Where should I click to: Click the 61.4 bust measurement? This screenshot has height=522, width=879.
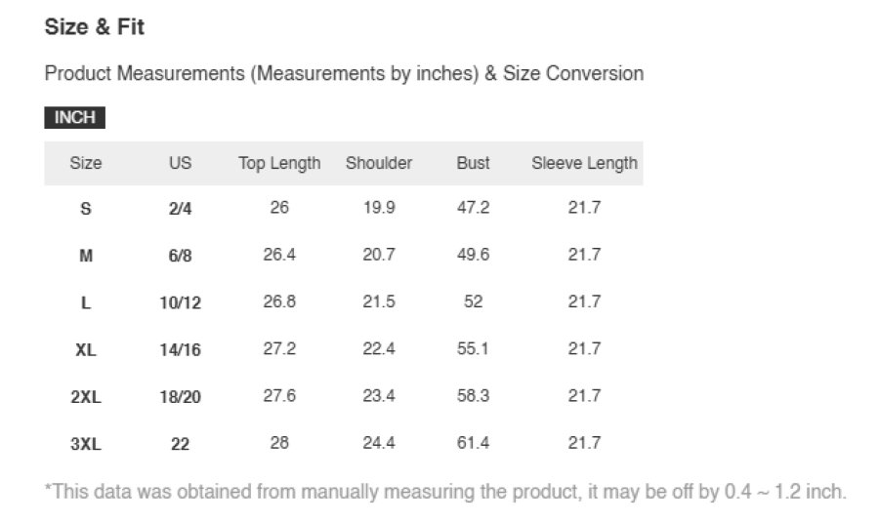(473, 443)
